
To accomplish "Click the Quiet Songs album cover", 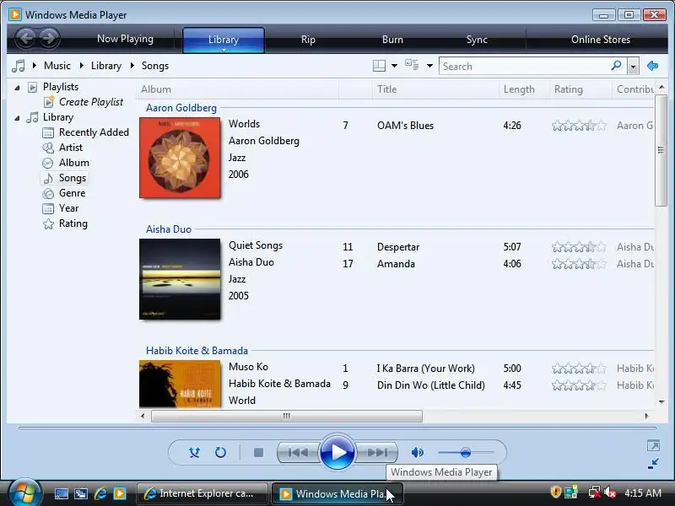I will 180,279.
